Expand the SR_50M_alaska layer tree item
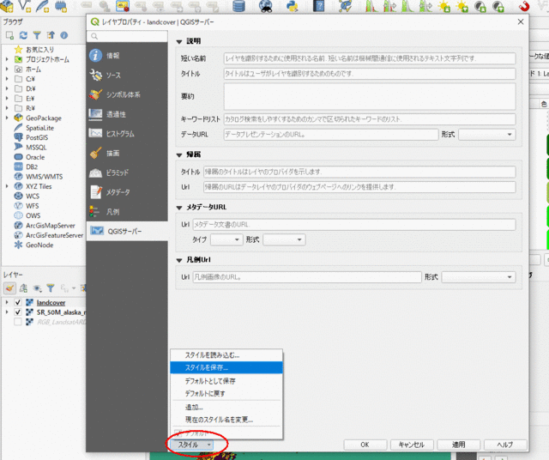Screen dimensions: 549x460 [x=7, y=312]
